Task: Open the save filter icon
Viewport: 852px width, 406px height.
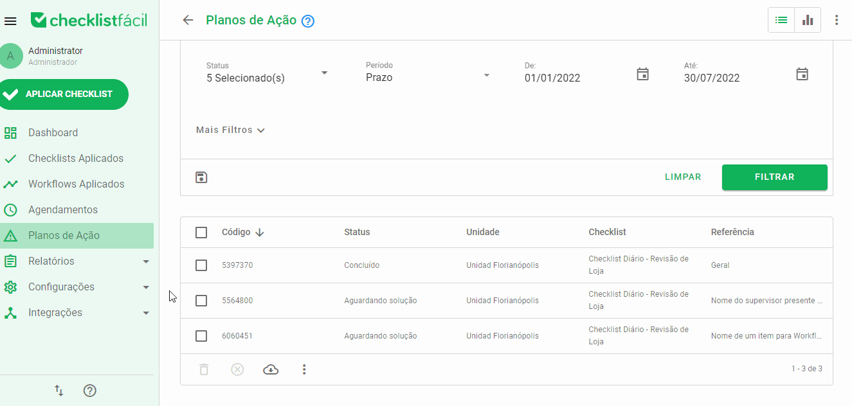Action: pos(201,177)
